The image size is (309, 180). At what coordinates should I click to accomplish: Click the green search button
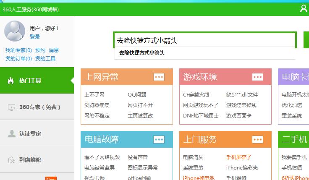click(306, 40)
